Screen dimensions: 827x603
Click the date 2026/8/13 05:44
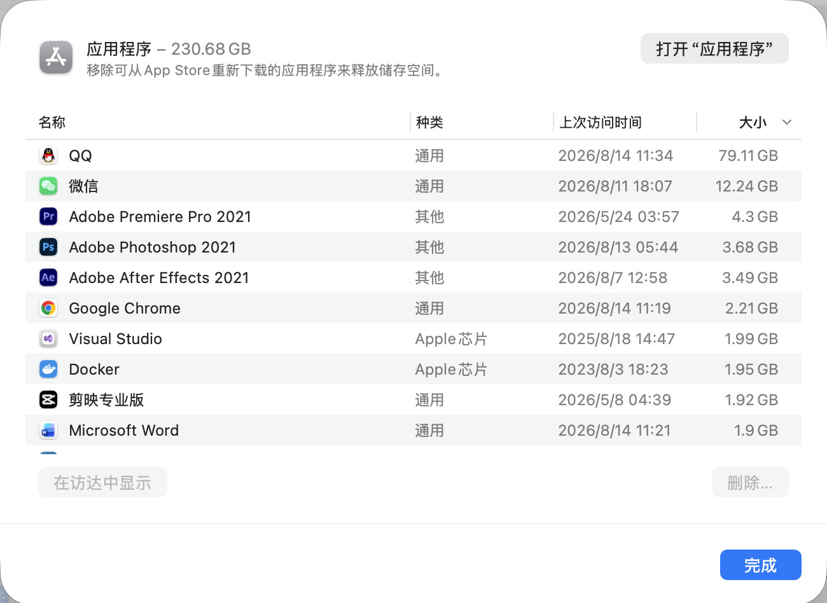[x=618, y=247]
